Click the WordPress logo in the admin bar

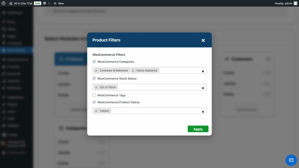[3, 3]
